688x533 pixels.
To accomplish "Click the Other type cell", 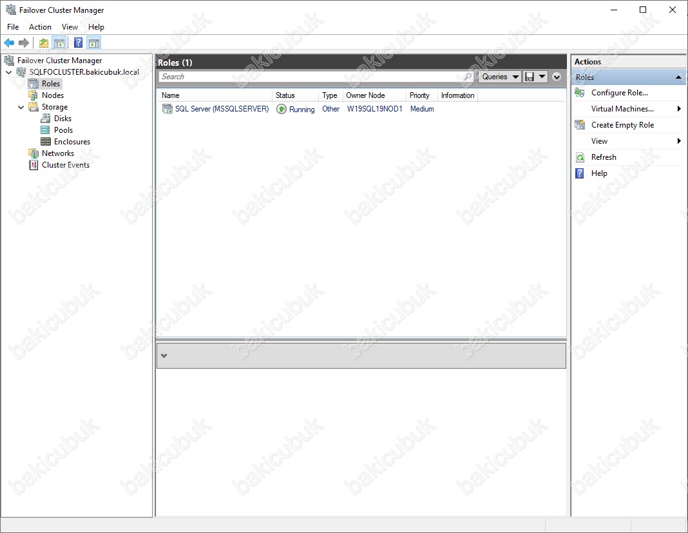I will pos(331,109).
